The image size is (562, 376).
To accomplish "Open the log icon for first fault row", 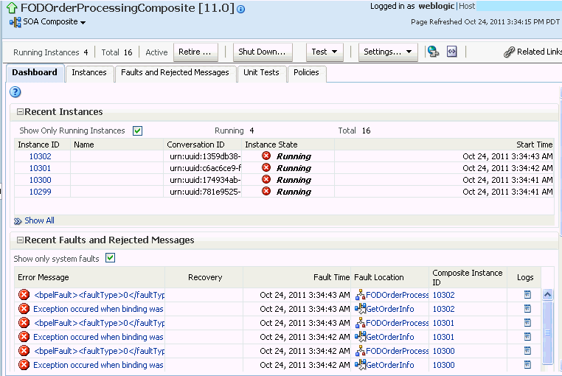I will coord(527,295).
